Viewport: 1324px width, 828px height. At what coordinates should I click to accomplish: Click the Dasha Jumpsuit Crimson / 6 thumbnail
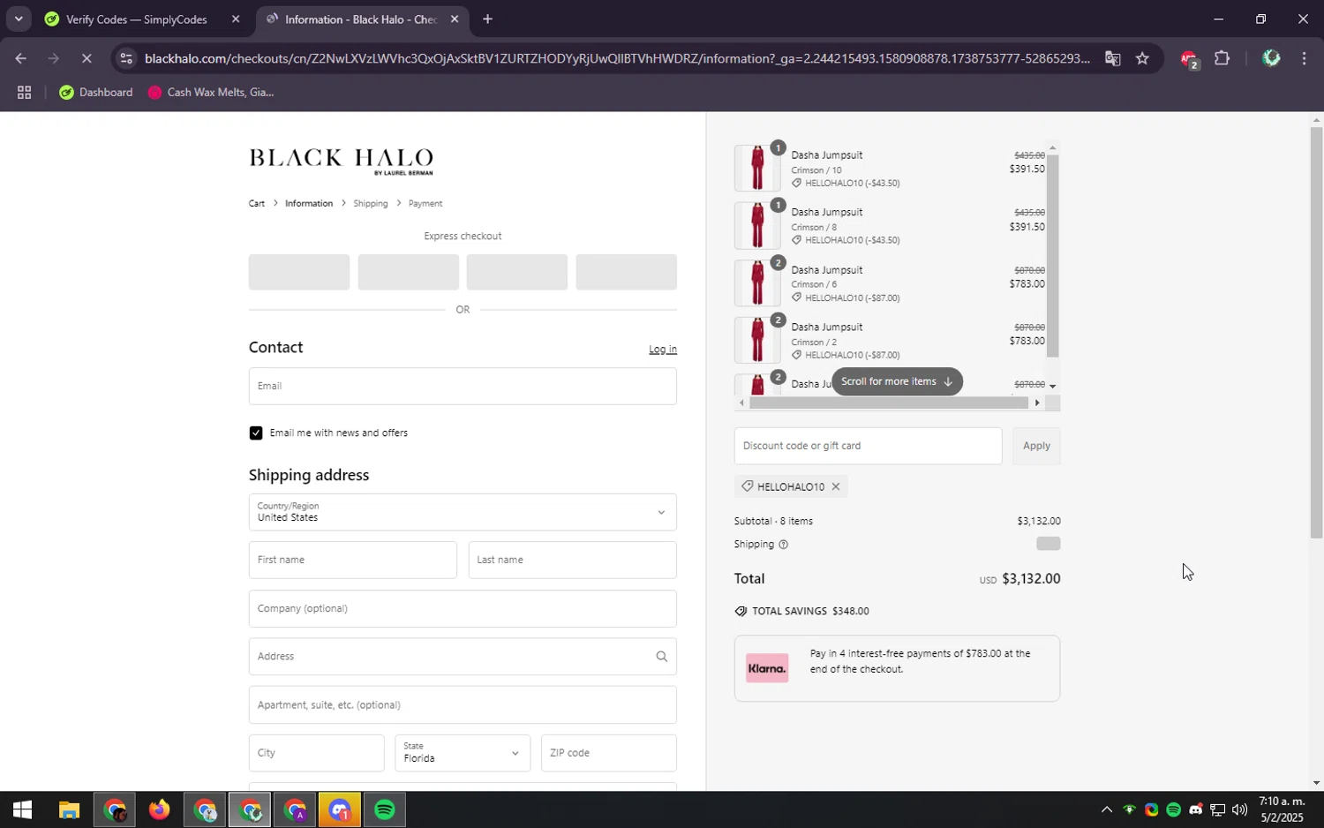(757, 282)
